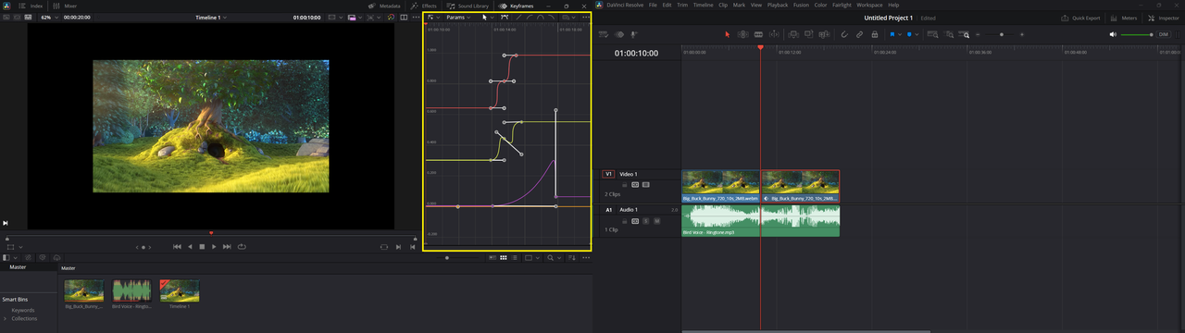1185x333 pixels.
Task: Switch media pool to thumbnail view
Action: pyautogui.click(x=503, y=257)
